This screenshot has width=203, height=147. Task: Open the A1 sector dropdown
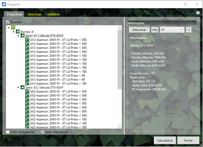point(172,29)
